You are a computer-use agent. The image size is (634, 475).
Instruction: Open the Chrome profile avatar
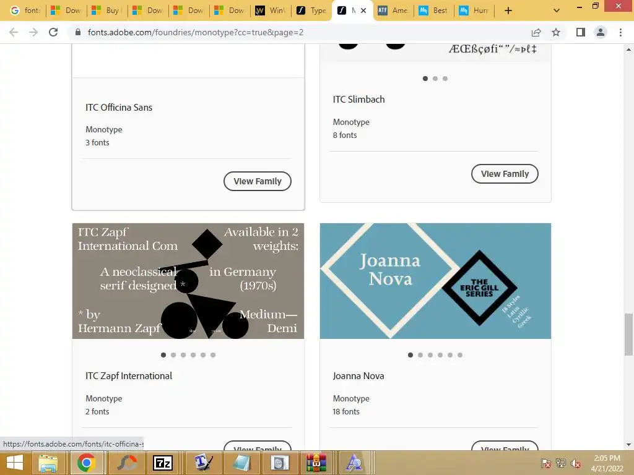[x=601, y=32]
